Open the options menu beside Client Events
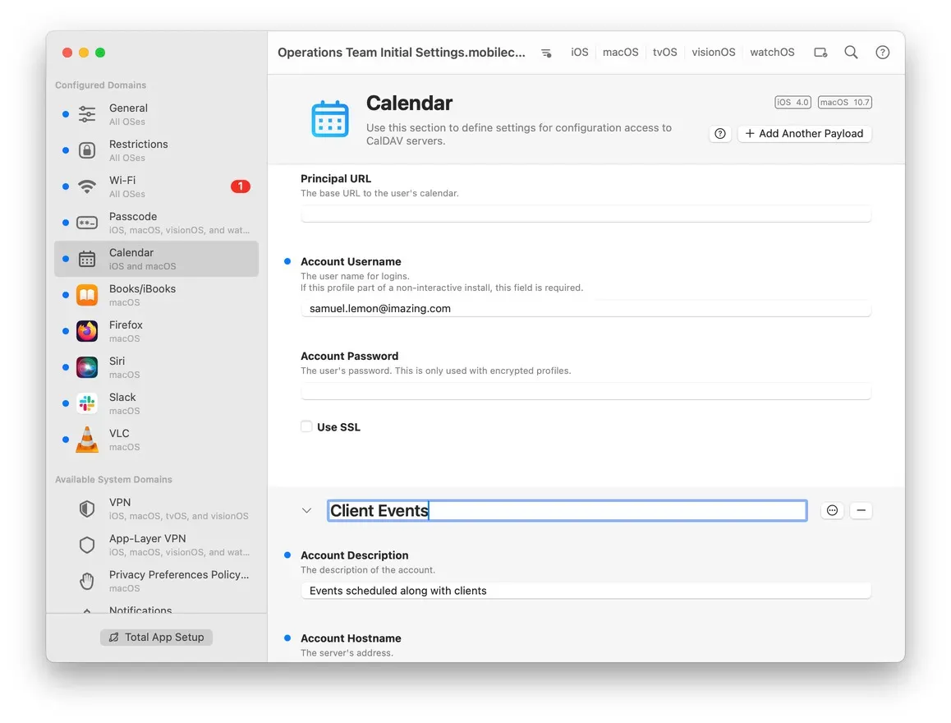This screenshot has height=723, width=951. point(832,510)
